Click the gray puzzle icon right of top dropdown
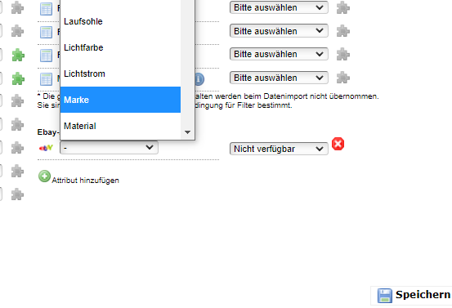452x308 pixels. (343, 7)
